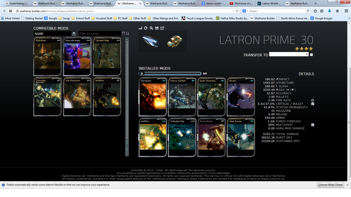
Task: Click the Choose What I Share button
Action: coord(330,185)
